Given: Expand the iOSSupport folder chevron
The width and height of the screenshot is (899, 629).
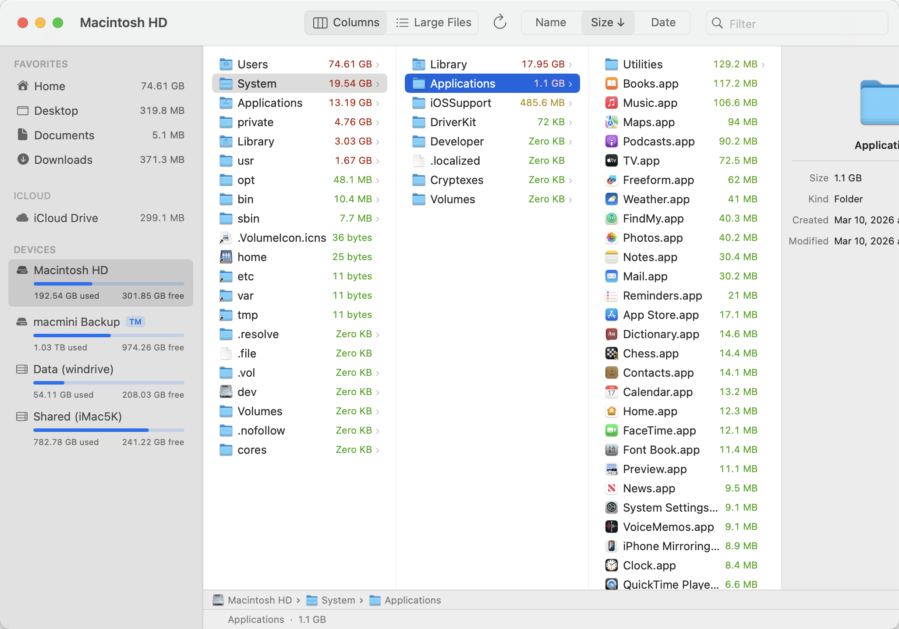Looking at the screenshot, I should pos(570,103).
